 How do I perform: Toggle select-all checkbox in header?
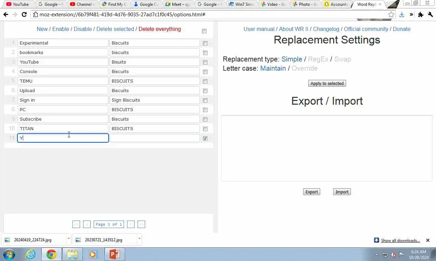coord(204,31)
